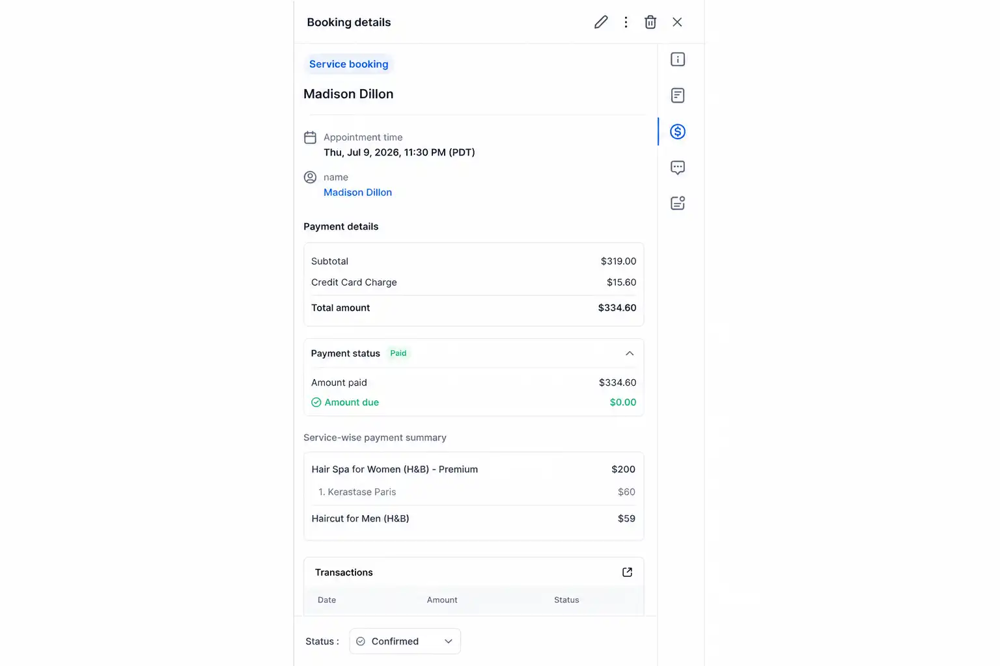This screenshot has width=1000, height=666.
Task: Close the Booking details panel
Action: [677, 22]
